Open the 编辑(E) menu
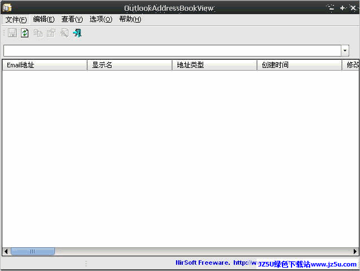 pyautogui.click(x=44, y=19)
